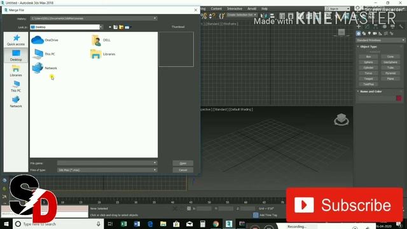Select Quick access in the places sidebar
This screenshot has height=229, width=407.
(x=16, y=40)
